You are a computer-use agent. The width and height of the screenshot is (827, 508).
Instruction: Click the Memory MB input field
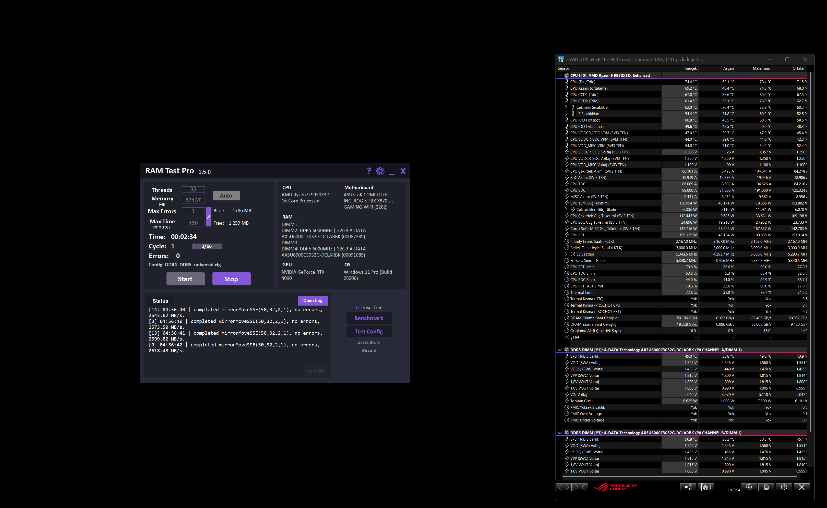[x=193, y=200]
